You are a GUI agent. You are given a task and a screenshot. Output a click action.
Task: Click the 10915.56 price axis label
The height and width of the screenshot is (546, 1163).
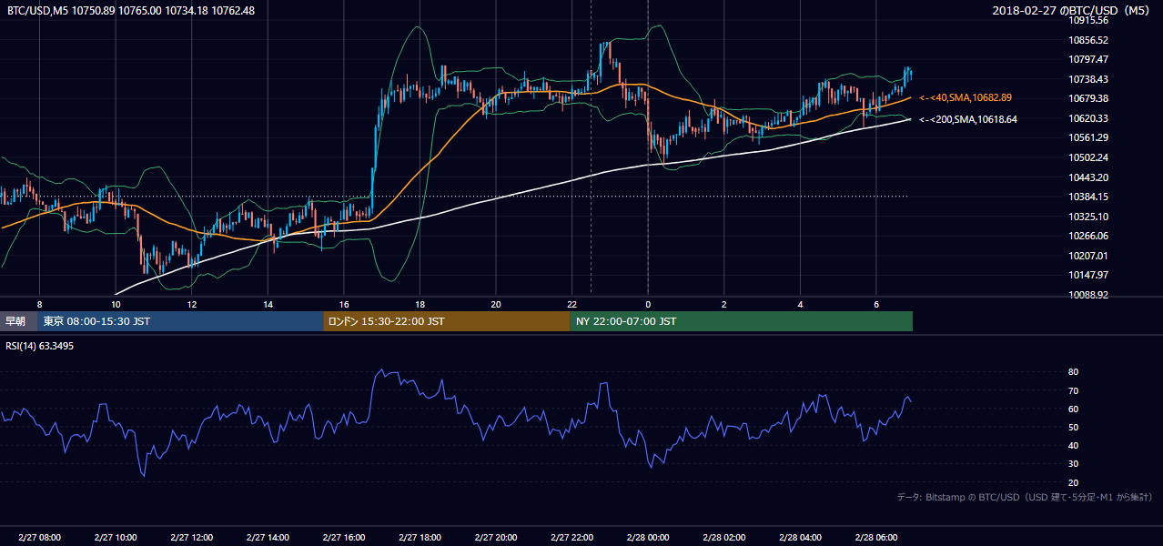tap(1087, 20)
